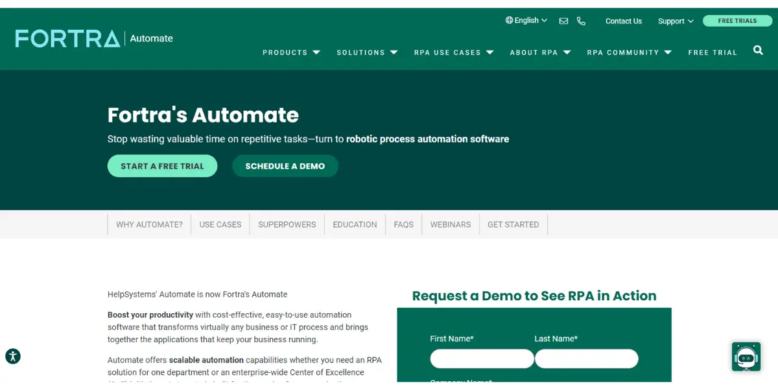778x389 pixels.
Task: Go to Education tab
Action: (x=355, y=224)
